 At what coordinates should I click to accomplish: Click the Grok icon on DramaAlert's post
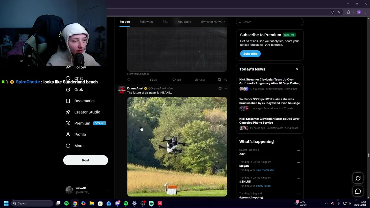[x=220, y=88]
